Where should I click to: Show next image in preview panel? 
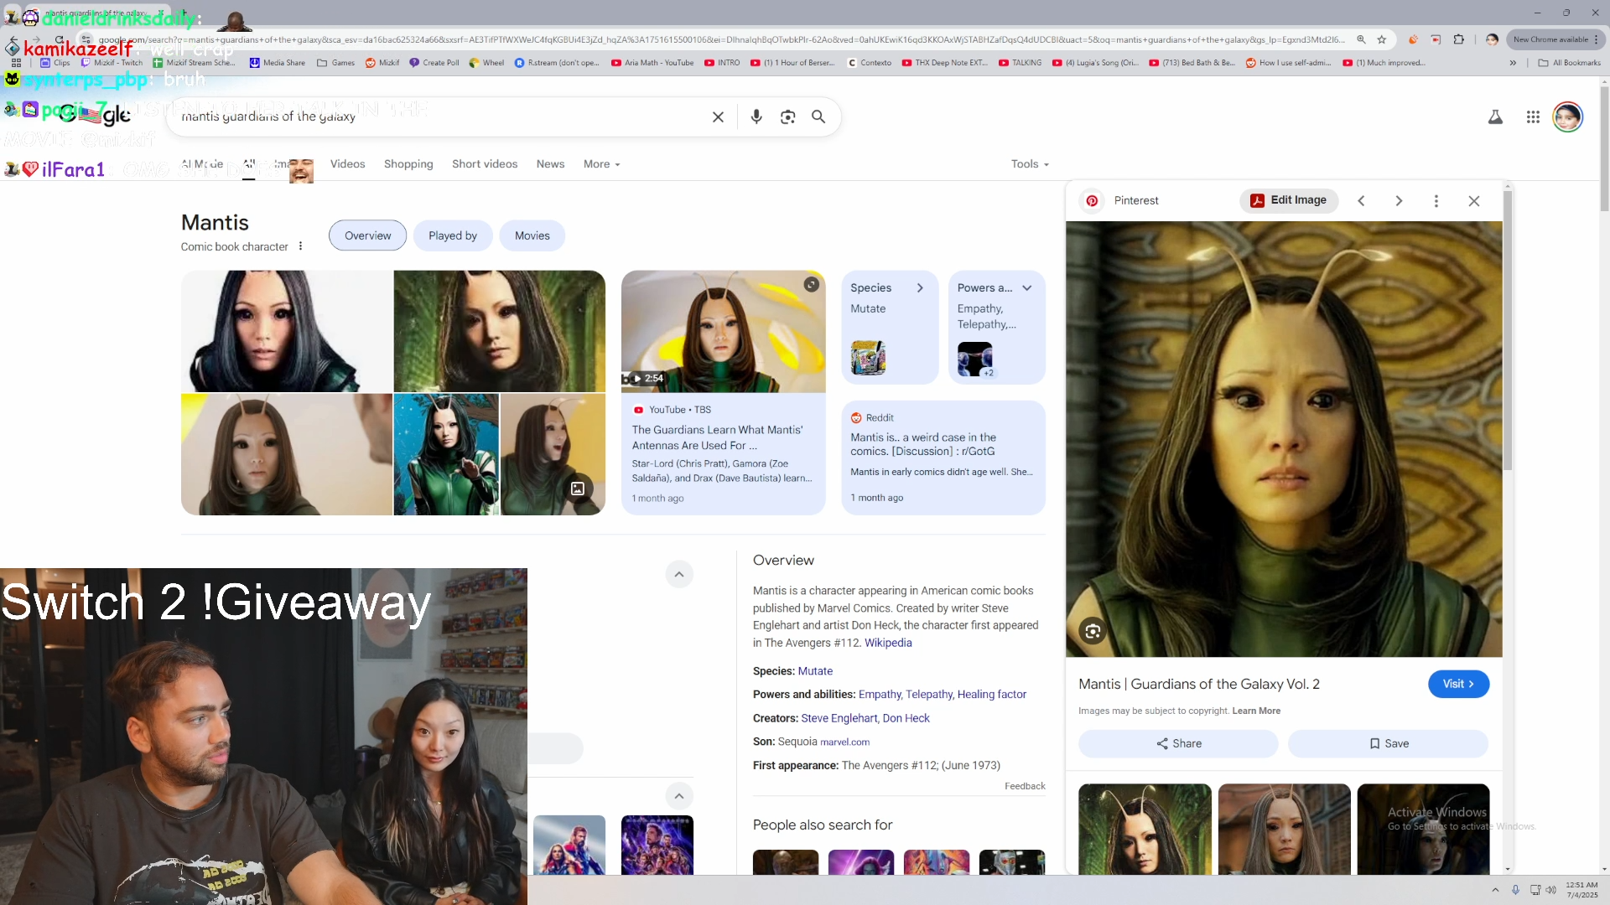coord(1399,201)
